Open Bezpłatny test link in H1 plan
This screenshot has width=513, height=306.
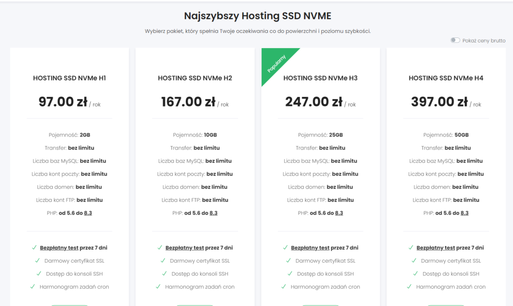pyautogui.click(x=59, y=247)
